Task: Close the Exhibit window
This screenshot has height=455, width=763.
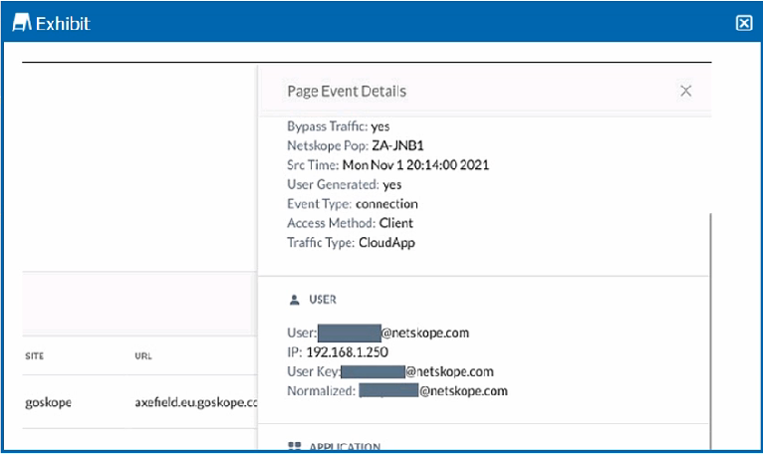Action: click(x=743, y=23)
